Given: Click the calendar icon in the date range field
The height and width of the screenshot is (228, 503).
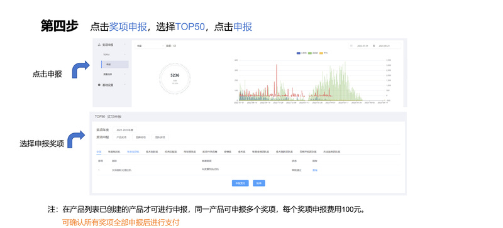Looking at the screenshot, I should (x=351, y=46).
